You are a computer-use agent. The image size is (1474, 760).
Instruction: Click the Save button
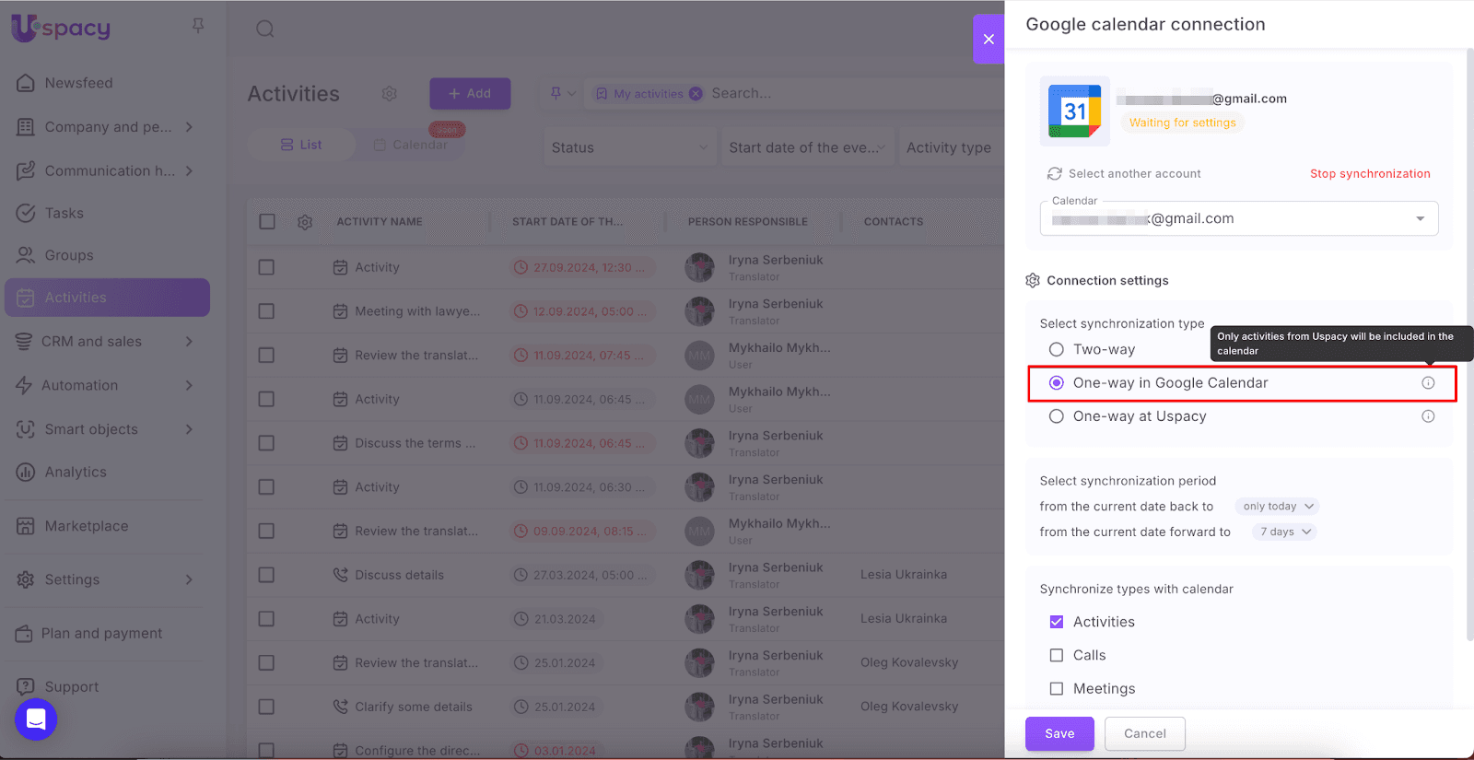[x=1059, y=733]
